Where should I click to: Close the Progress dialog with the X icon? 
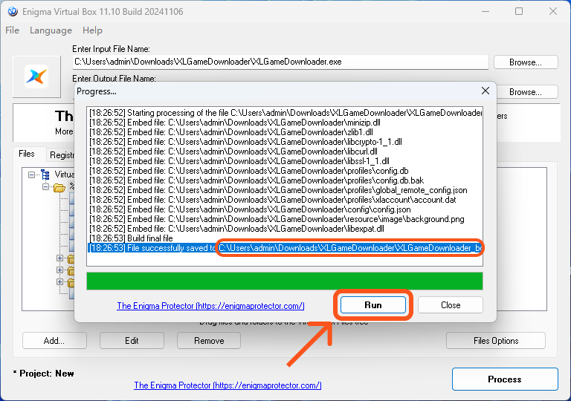(x=485, y=91)
